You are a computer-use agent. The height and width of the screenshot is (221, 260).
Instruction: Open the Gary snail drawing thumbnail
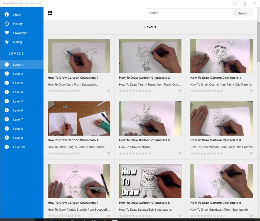pos(79,56)
